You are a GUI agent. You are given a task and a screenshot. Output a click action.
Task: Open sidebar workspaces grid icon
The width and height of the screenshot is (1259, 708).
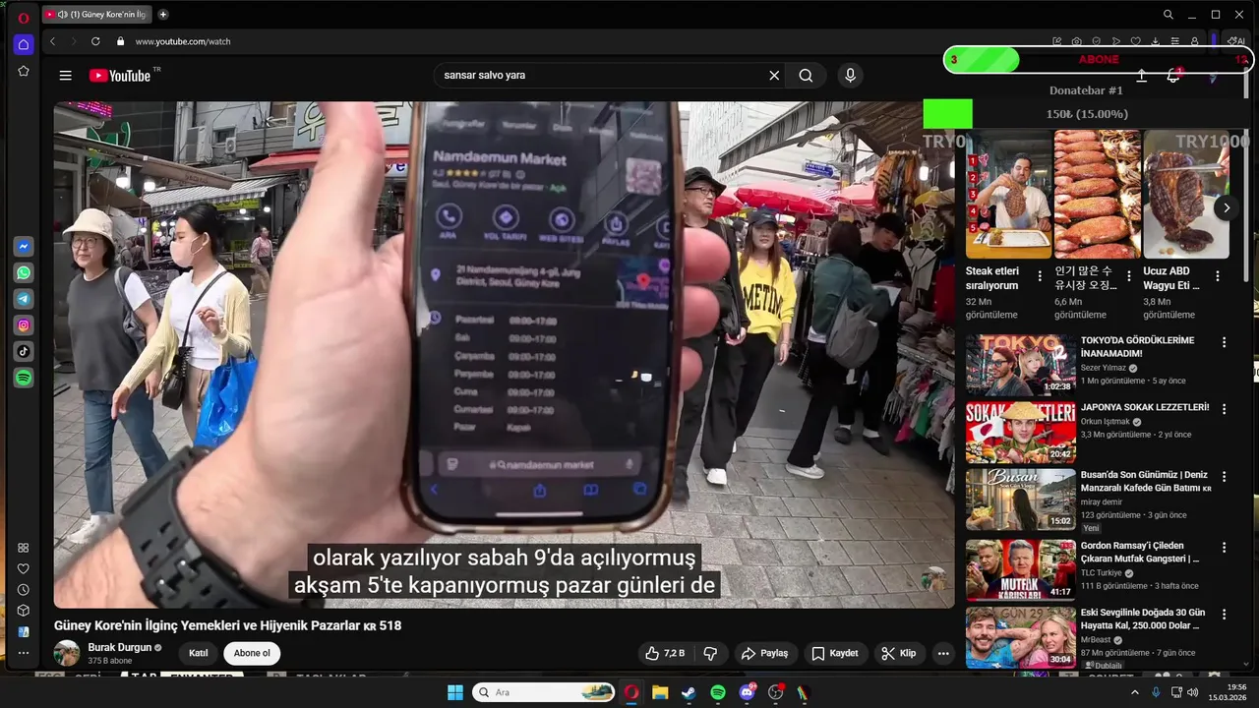point(24,548)
